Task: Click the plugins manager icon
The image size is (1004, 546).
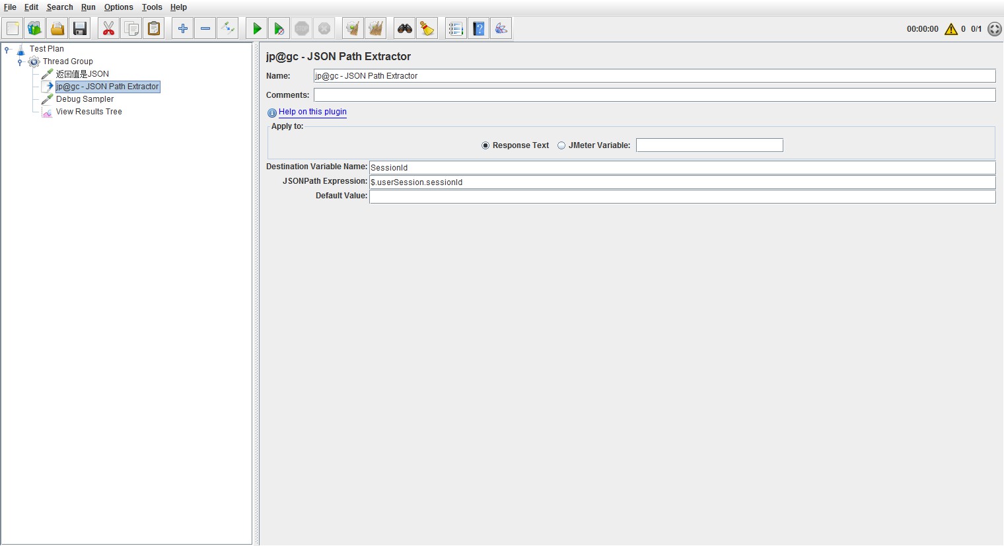Action: (501, 28)
